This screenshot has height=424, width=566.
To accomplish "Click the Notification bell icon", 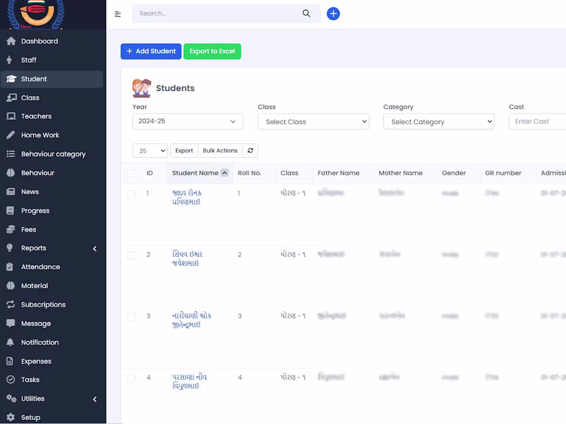I will [11, 342].
